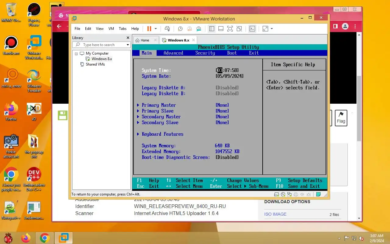Viewport: 390px width, 244px height.
Task: Click the message log note icon
Action: [x=318, y=194]
